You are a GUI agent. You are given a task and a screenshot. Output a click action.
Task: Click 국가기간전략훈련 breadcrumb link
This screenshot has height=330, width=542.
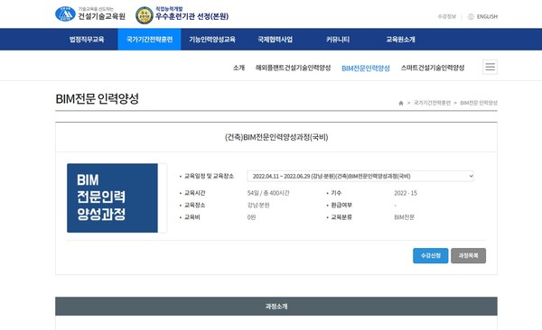(x=432, y=103)
